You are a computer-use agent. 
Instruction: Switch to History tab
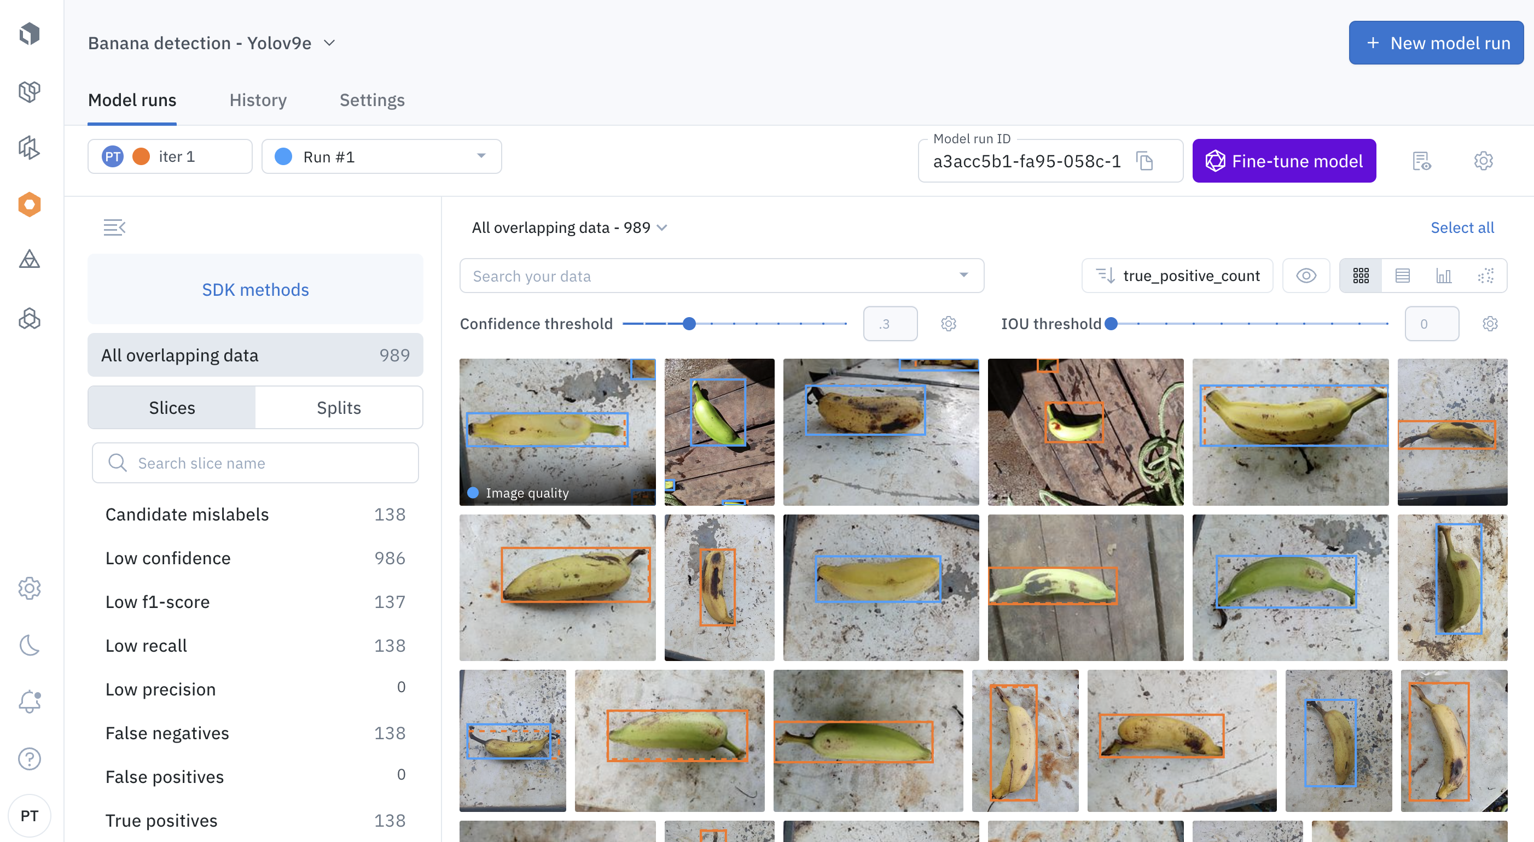click(258, 100)
